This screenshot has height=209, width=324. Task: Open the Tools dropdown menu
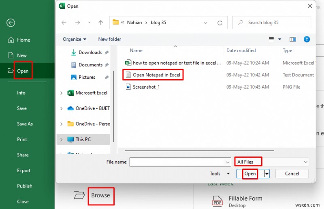(220, 174)
